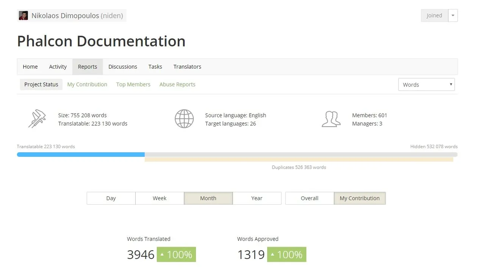Open the Discussions tab

pos(123,67)
